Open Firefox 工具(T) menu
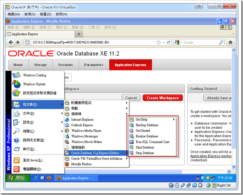243x195 pixels. (x=94, y=27)
